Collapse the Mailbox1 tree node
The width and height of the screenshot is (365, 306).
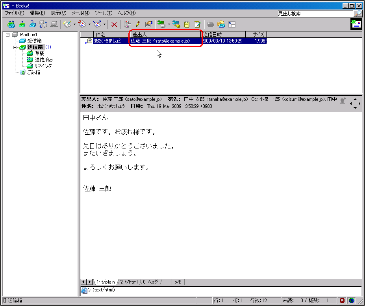[7, 35]
